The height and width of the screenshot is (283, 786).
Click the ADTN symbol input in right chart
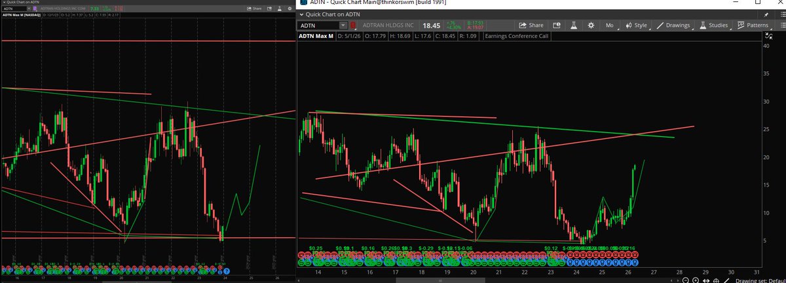[x=319, y=26]
